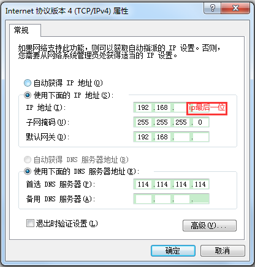Select 自动获得 IP 地址 radio option
Screen dimensions: 255x267
click(28, 83)
